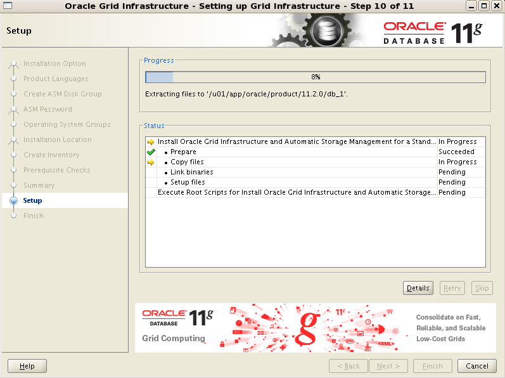Select the Prerequisite Checks step
Image resolution: width=505 pixels, height=378 pixels.
[x=56, y=171]
